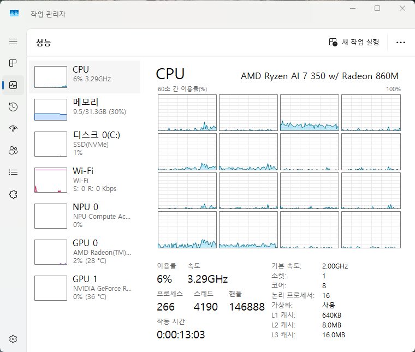Open the Details list page icon
Viewport: 415px width, 352px height.
[13, 172]
